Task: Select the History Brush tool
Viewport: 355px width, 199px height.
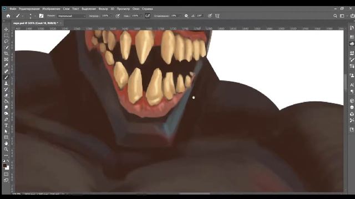Action: coord(6,90)
